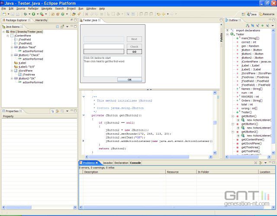Switch to the Console tab

[x=135, y=163]
